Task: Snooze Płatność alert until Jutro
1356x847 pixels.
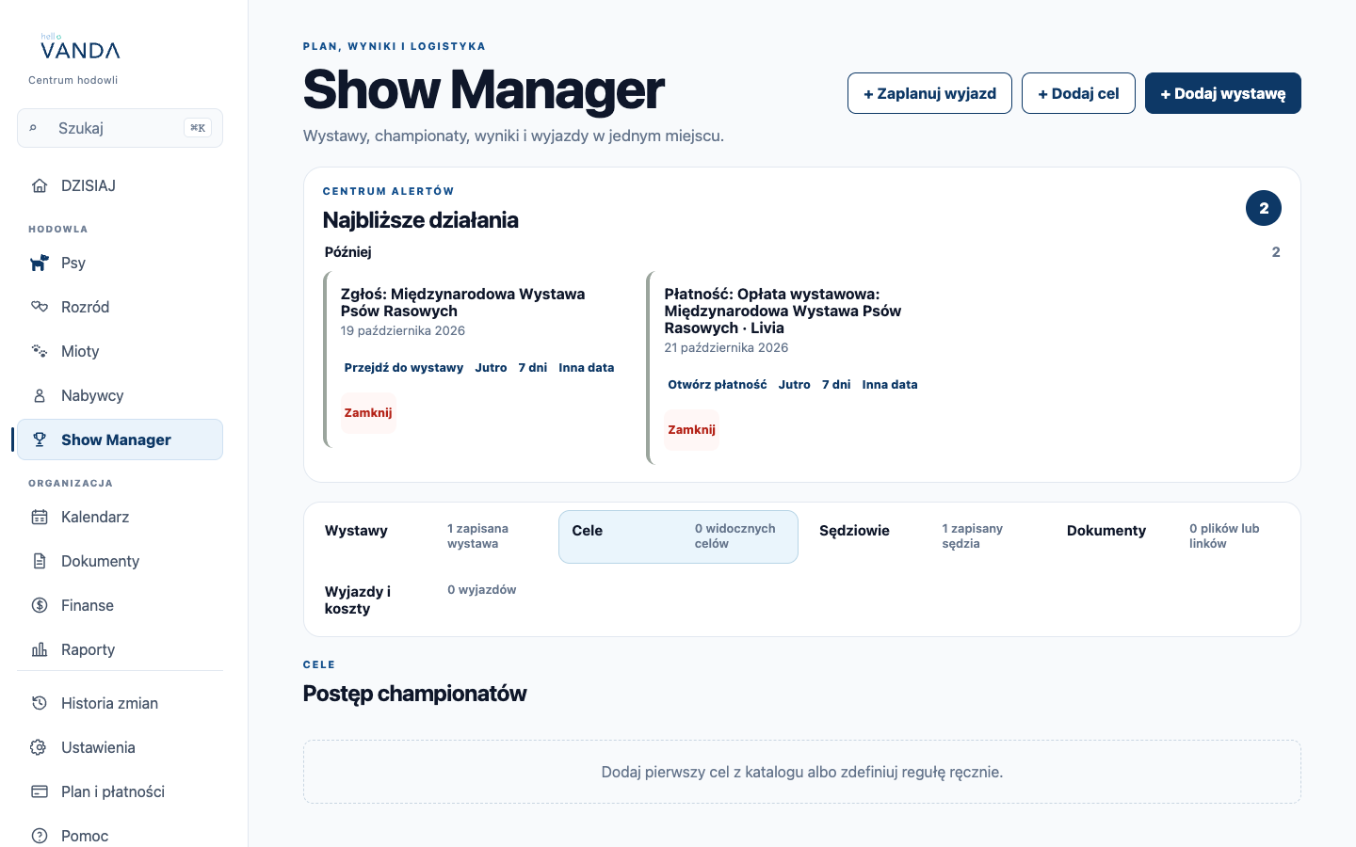Action: pyautogui.click(x=795, y=385)
